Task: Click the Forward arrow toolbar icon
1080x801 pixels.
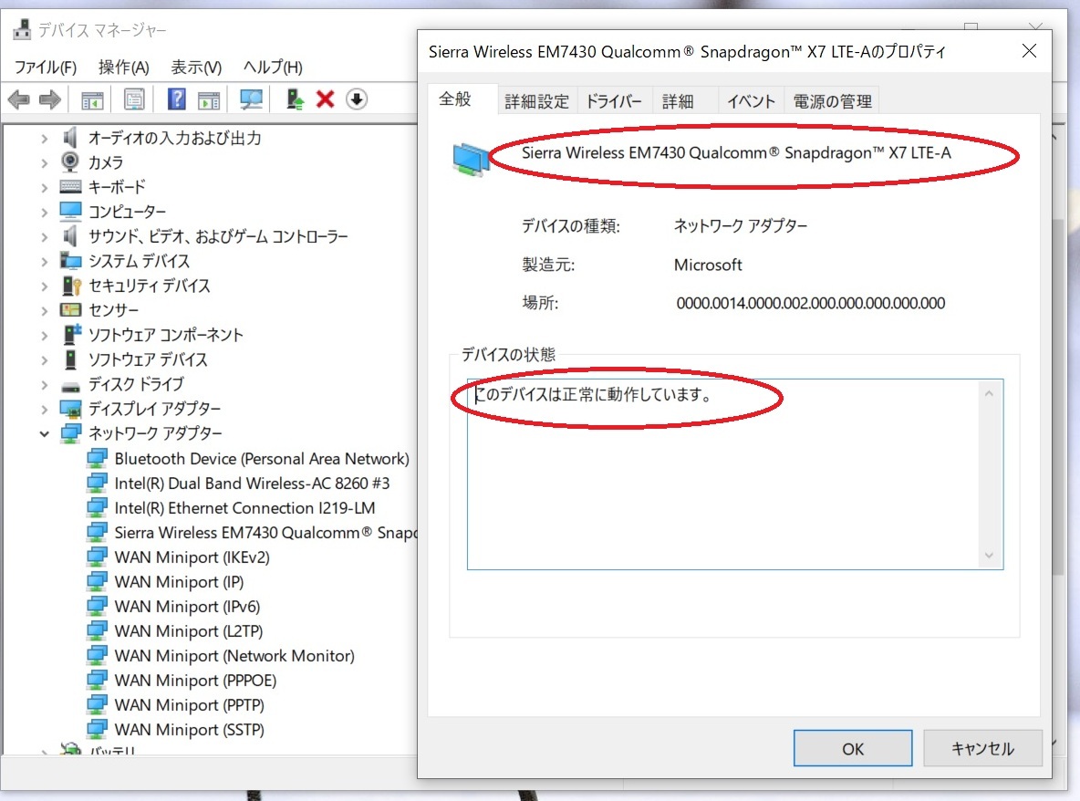Action: tap(49, 99)
